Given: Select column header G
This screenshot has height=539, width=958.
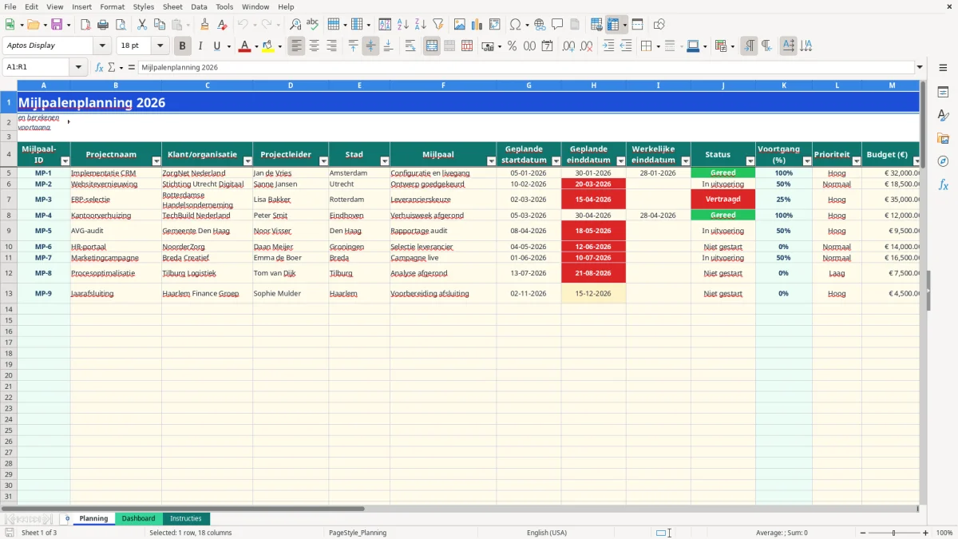Looking at the screenshot, I should 528,85.
